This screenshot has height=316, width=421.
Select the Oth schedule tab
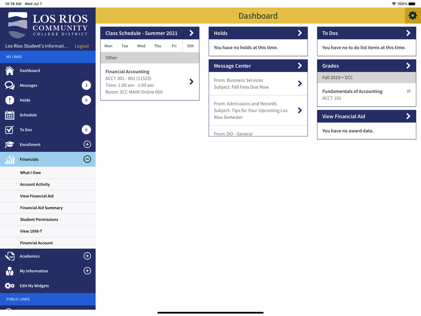pos(191,46)
